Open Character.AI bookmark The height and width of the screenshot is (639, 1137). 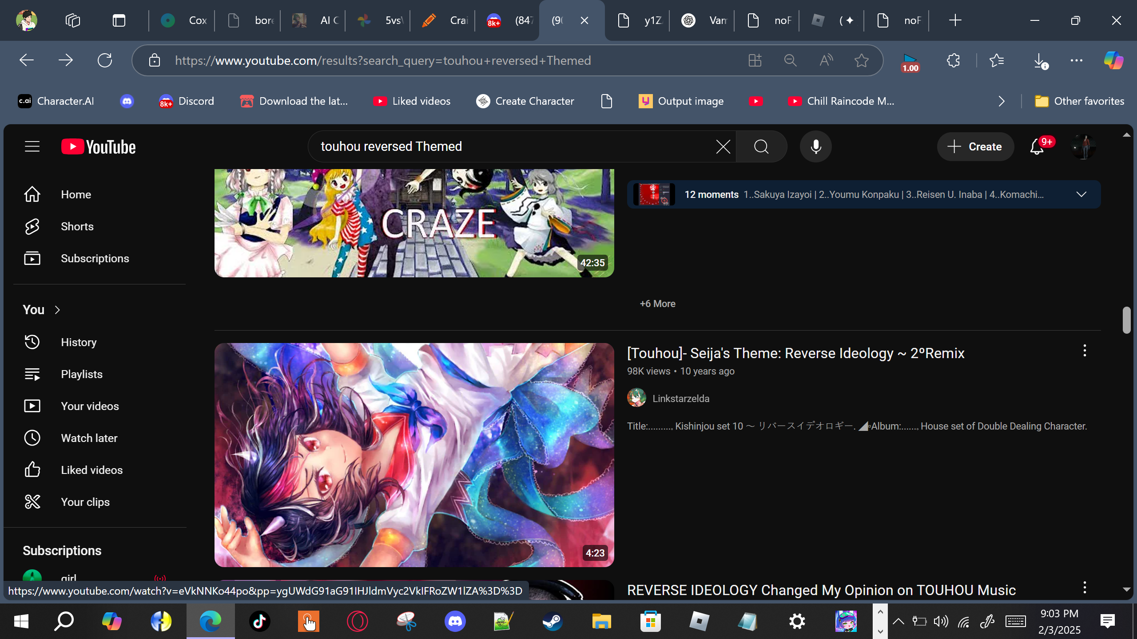point(56,101)
